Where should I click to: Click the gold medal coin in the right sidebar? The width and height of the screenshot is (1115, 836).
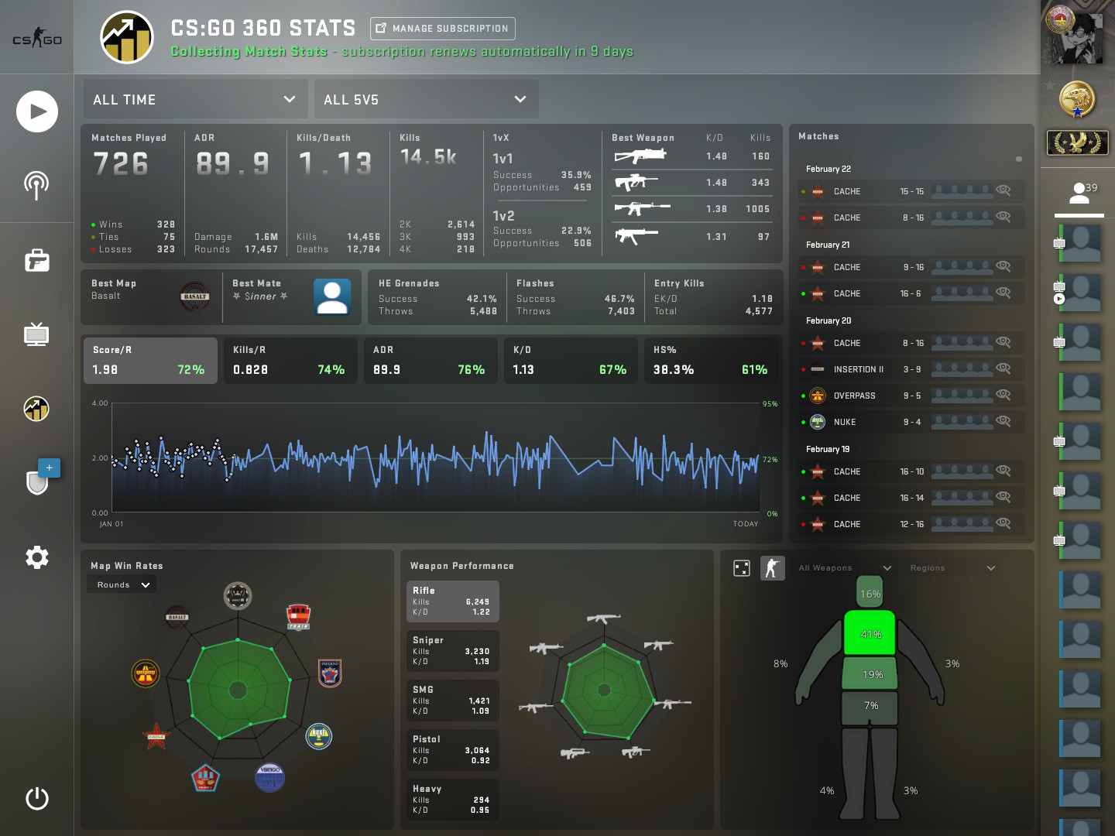[1077, 99]
